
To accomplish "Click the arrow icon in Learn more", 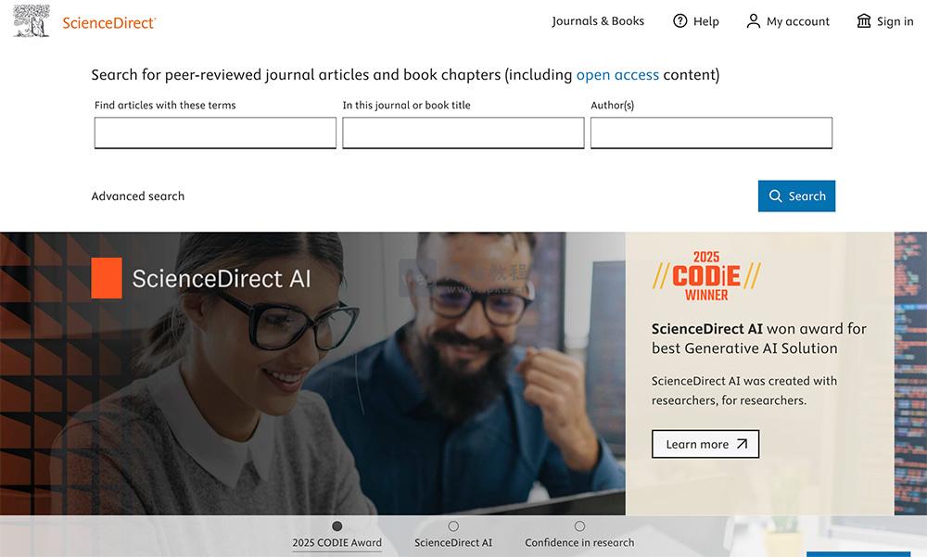I will 742,444.
